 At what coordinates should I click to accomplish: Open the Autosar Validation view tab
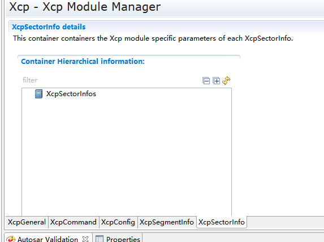[x=47, y=239]
